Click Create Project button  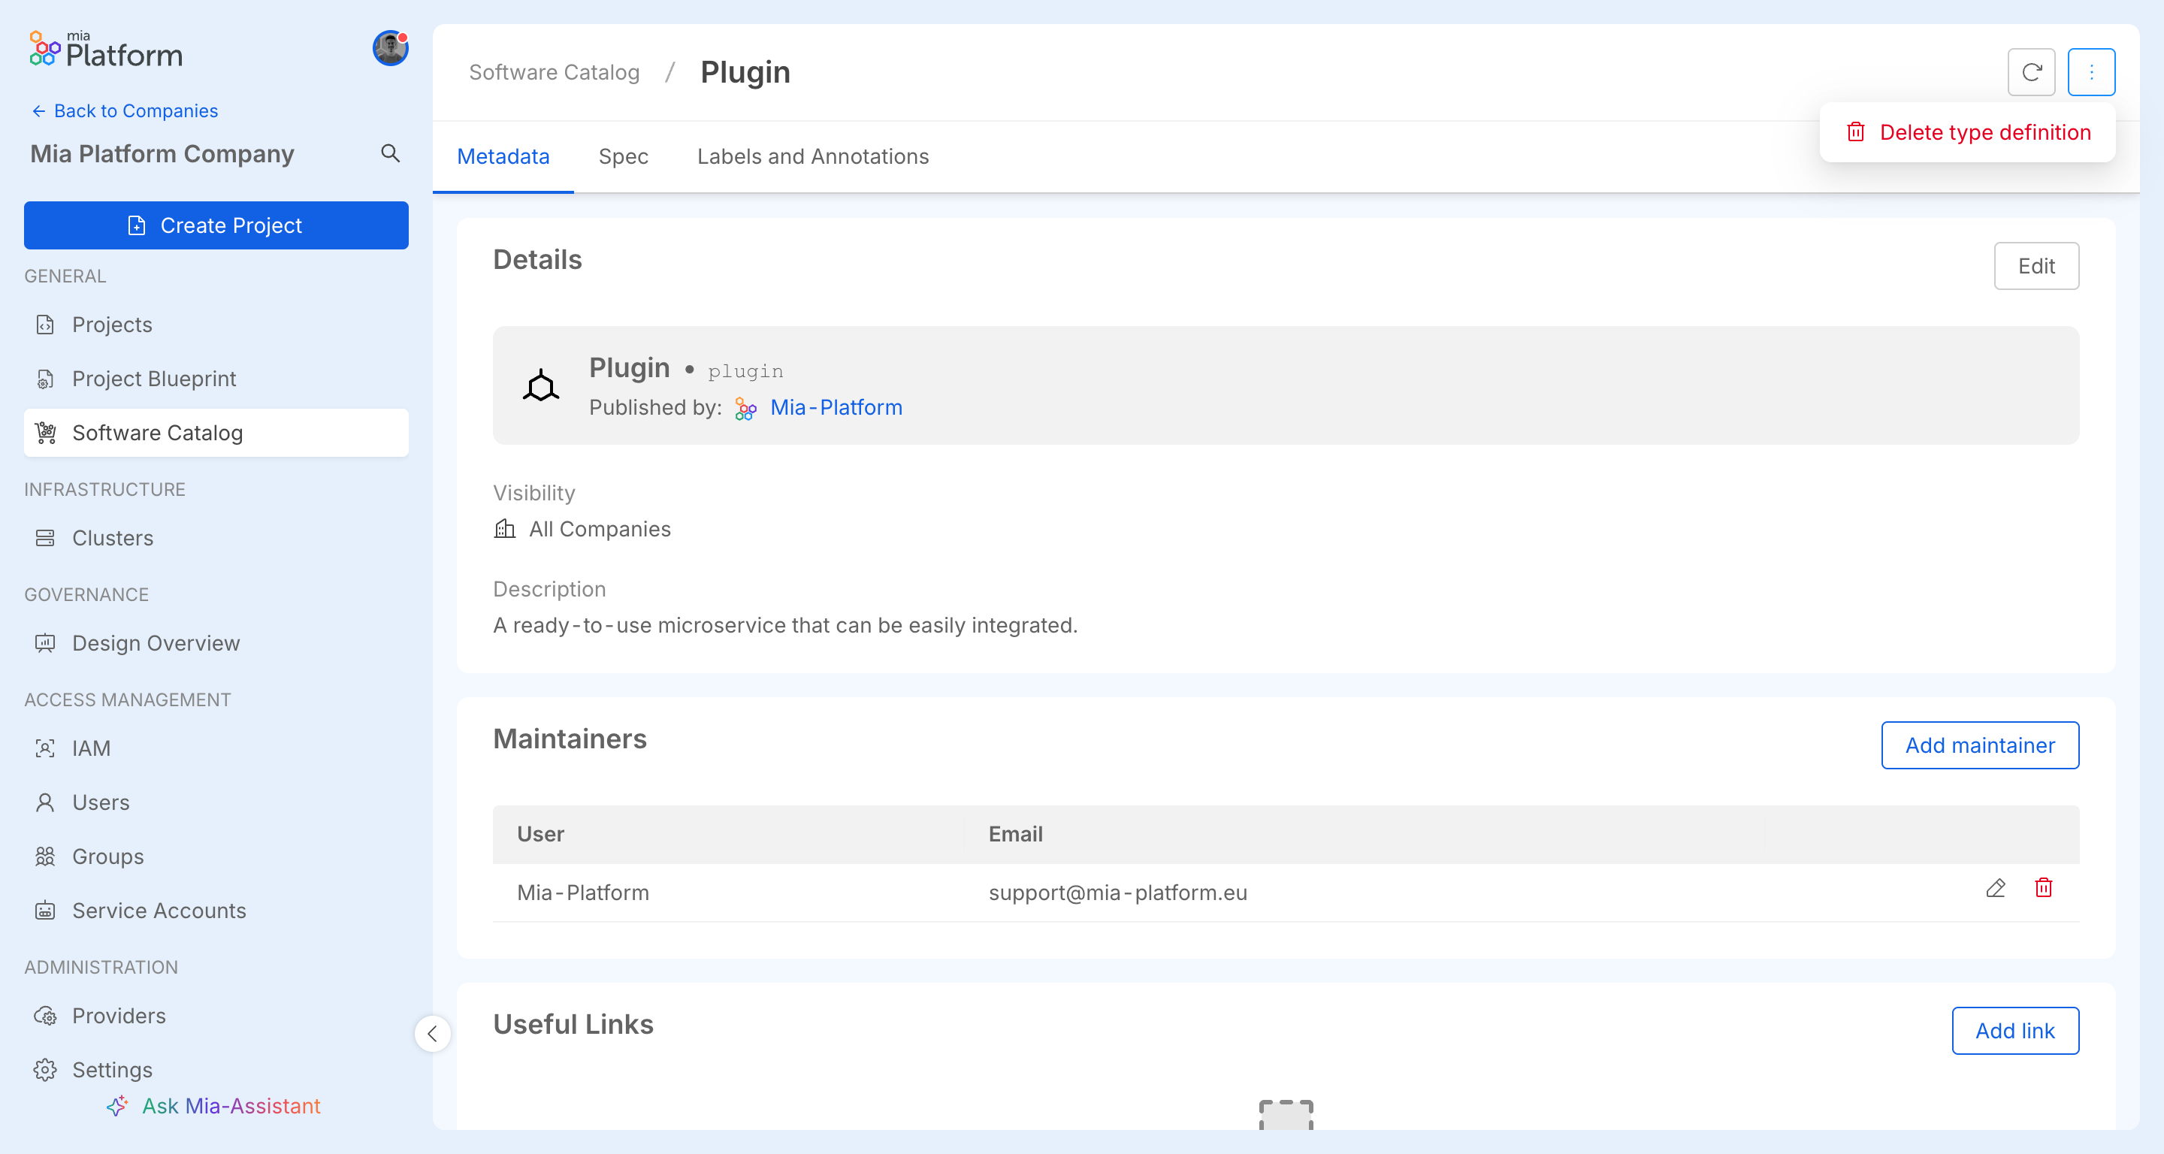click(x=216, y=225)
